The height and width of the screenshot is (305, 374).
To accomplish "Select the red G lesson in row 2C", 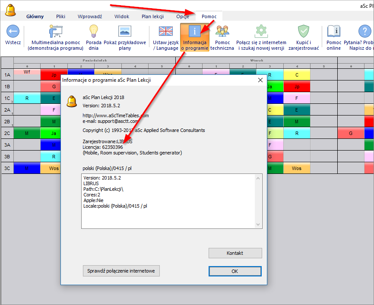I will pyautogui.click(x=351, y=133).
